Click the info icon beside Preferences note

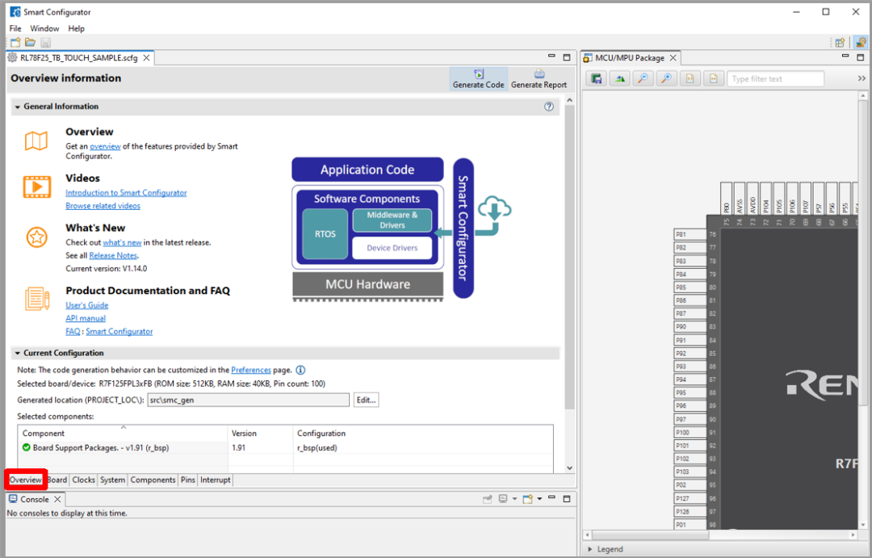click(300, 370)
